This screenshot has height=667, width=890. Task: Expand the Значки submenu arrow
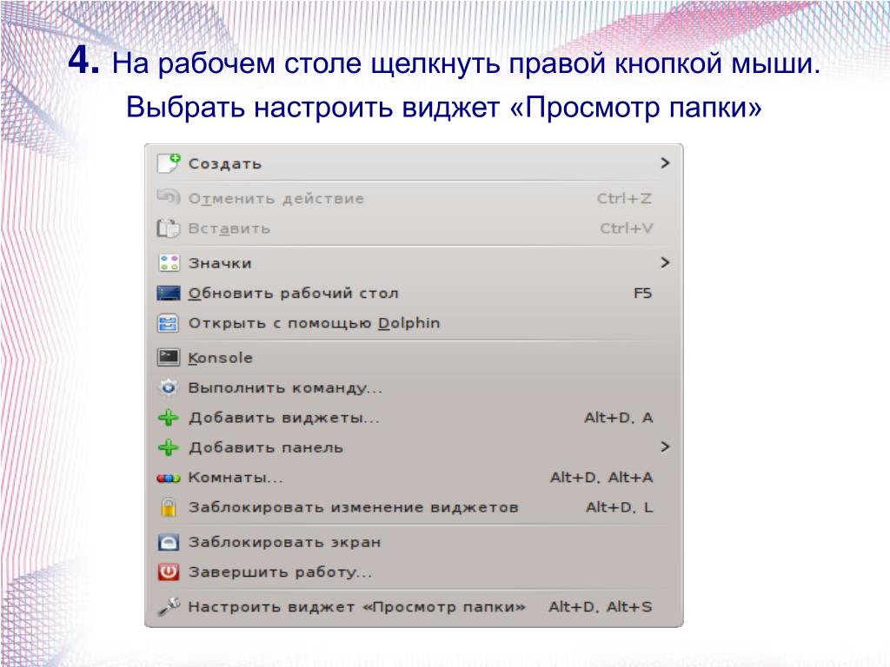coord(665,262)
